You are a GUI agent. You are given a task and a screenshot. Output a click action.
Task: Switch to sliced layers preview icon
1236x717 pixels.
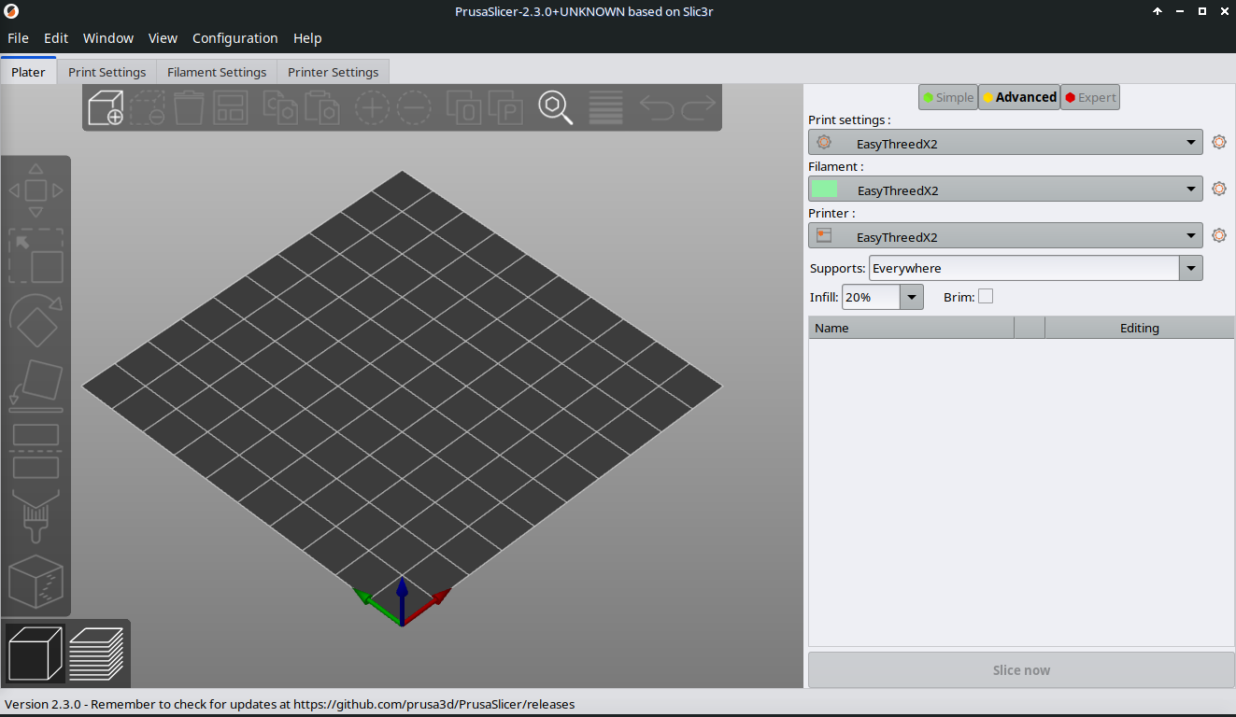click(96, 654)
